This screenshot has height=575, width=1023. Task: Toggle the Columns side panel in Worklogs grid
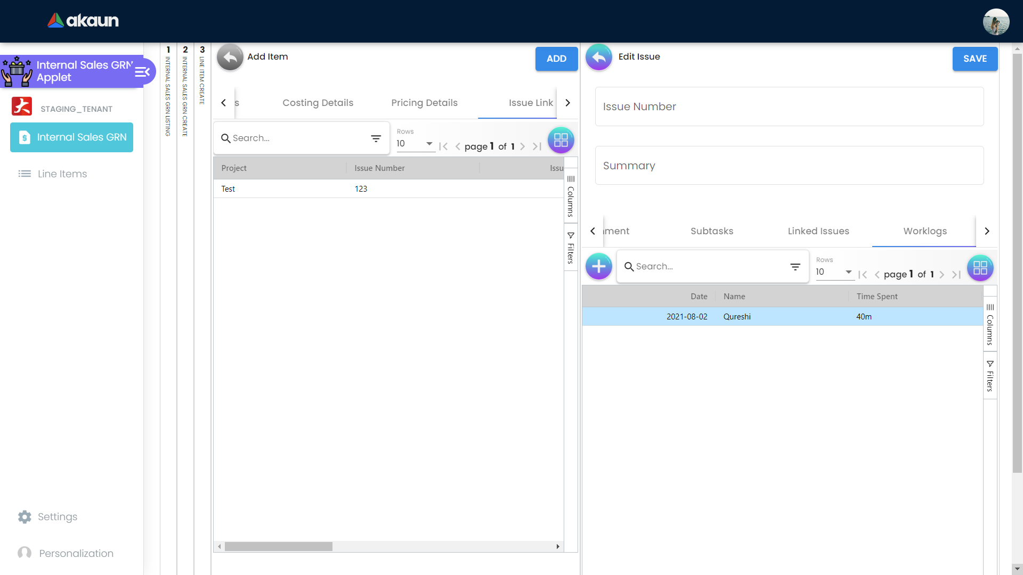990,324
